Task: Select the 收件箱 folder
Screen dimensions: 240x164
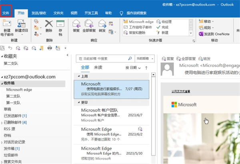Action: [33, 83]
